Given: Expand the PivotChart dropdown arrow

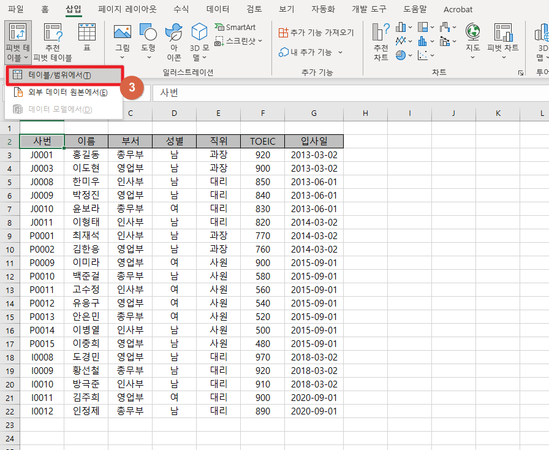Looking at the screenshot, I should coord(504,58).
